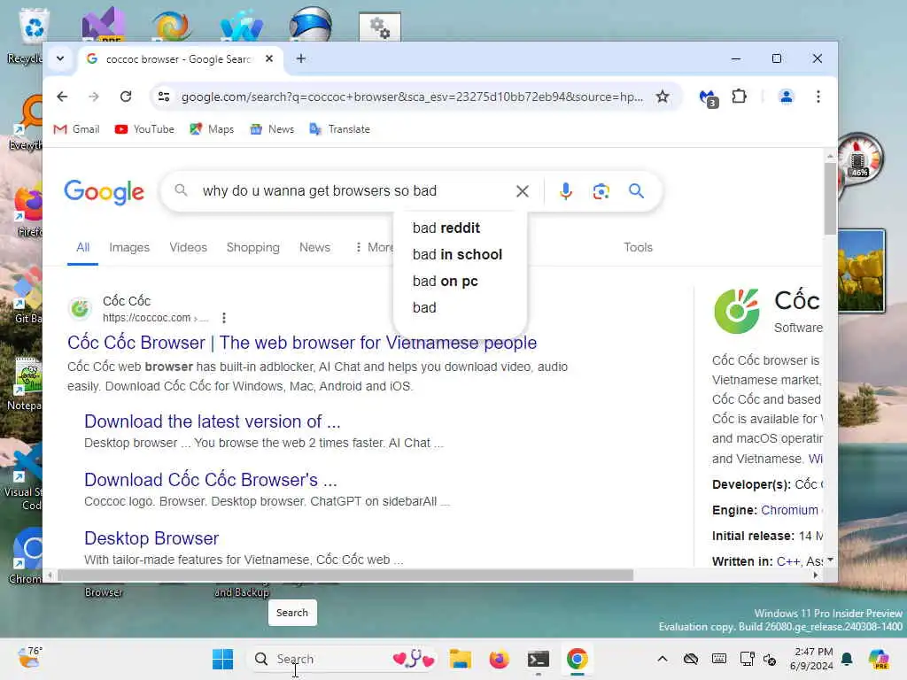
Task: Open News bookmark in bookmarks bar
Action: pos(272,129)
